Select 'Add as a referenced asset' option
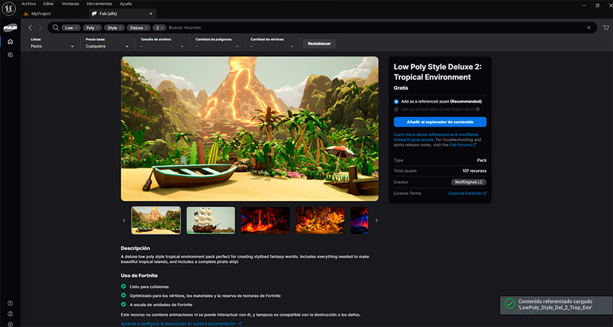Screen dimensions: 613x327 396,102
